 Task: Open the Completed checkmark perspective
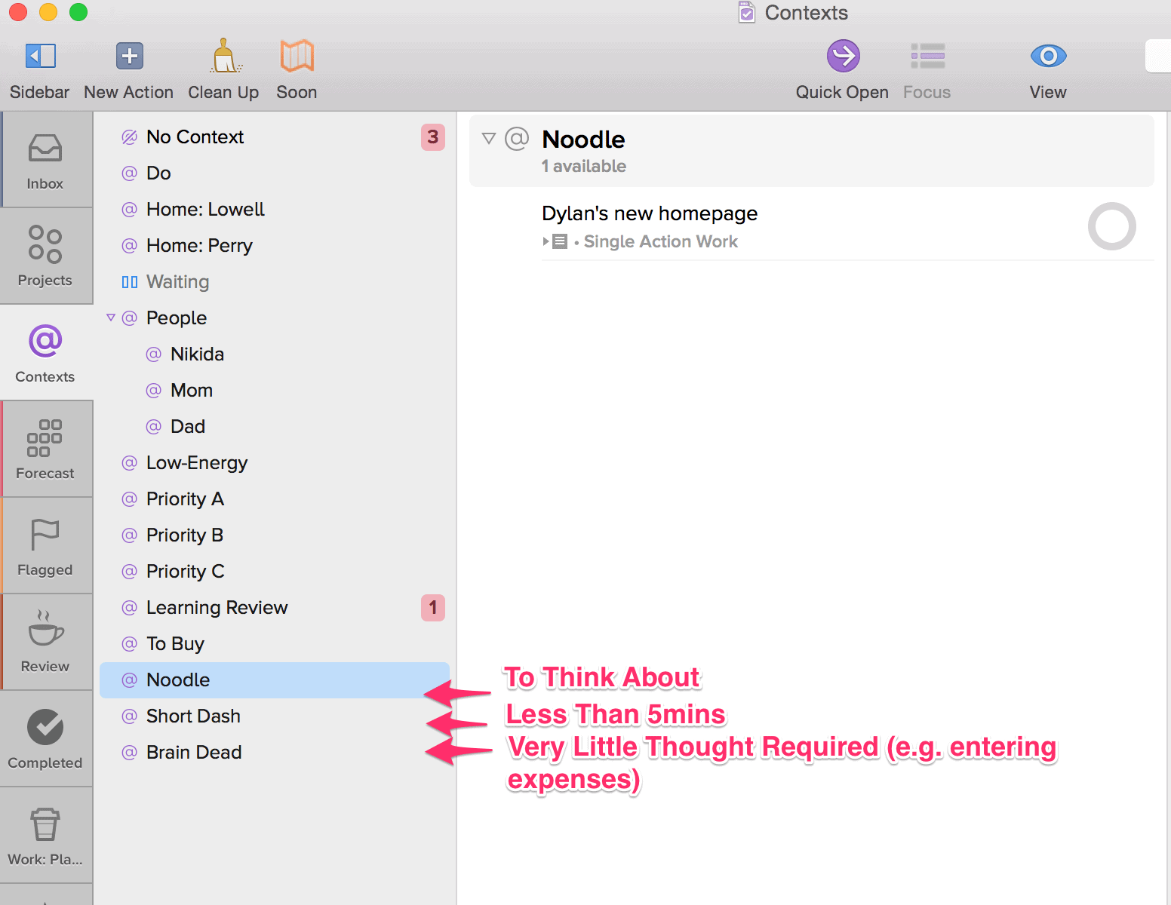coord(45,739)
